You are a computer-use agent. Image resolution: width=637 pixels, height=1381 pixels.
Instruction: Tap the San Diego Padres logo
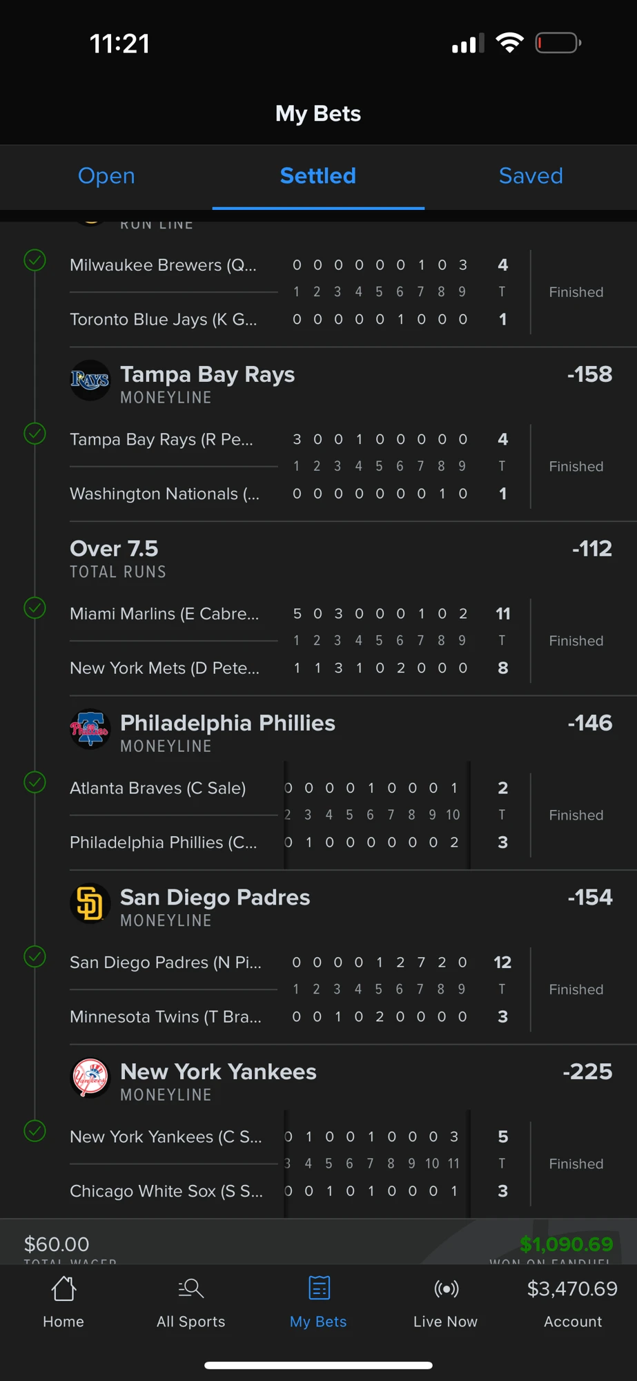[90, 903]
